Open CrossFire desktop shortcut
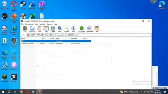This screenshot has height=94, width=168. 4,42
